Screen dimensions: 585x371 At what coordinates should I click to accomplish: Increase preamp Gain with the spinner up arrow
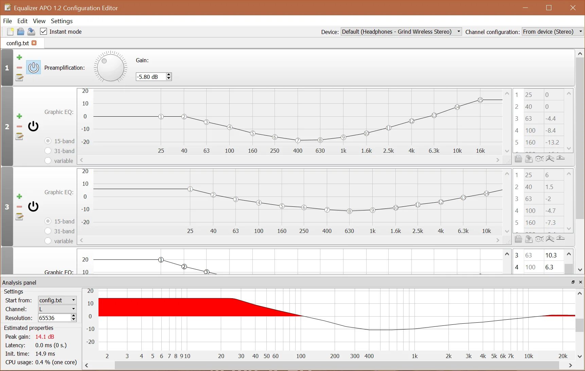169,75
